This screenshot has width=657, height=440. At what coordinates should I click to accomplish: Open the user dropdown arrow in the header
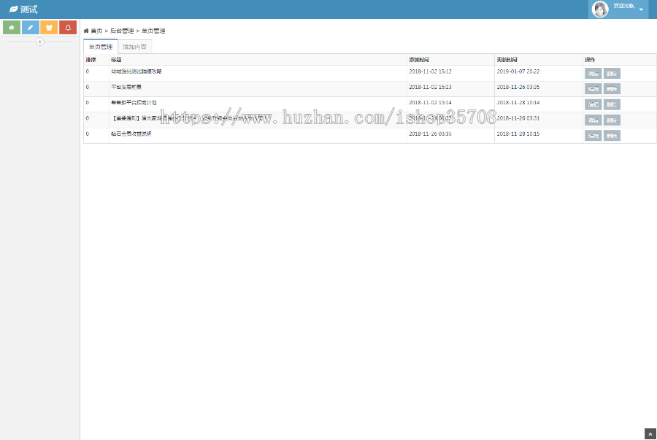641,9
